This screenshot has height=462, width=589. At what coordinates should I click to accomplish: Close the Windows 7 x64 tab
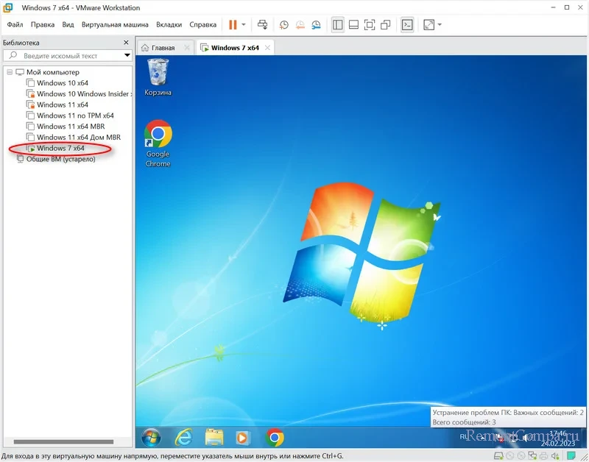click(267, 48)
